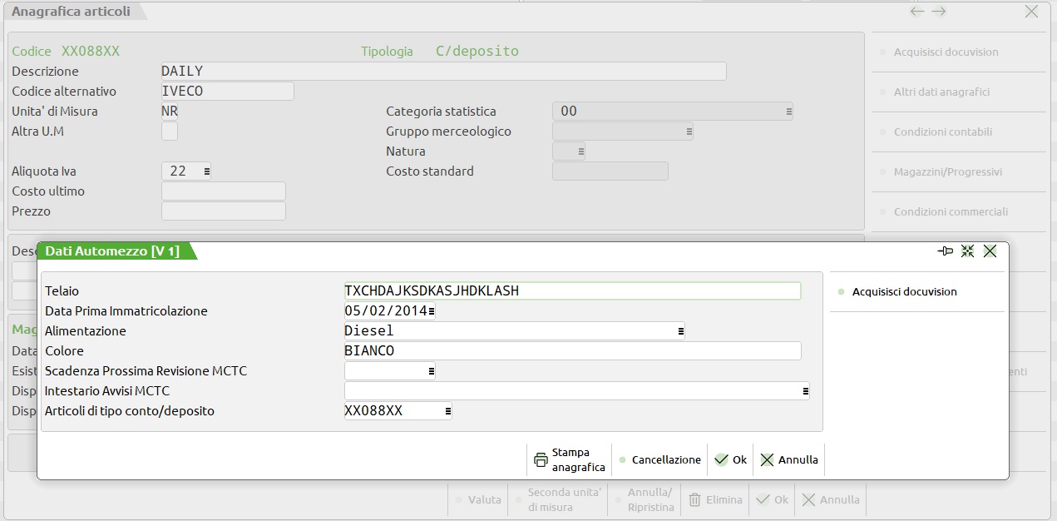Click the checkmark Ok in Dati Automezzo
Screen dimensions: 1057x521
[x=730, y=459]
